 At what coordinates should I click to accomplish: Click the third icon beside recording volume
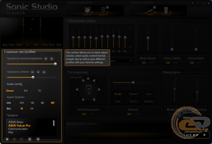(44, 72)
